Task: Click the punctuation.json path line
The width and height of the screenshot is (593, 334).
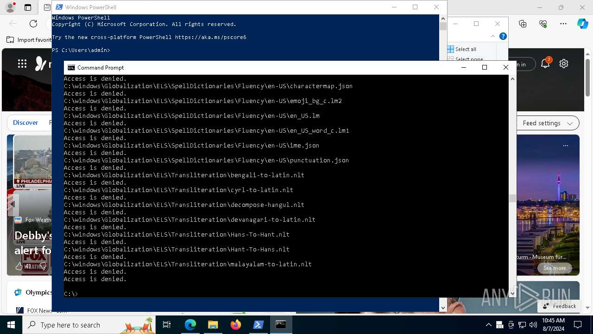Action: click(206, 161)
